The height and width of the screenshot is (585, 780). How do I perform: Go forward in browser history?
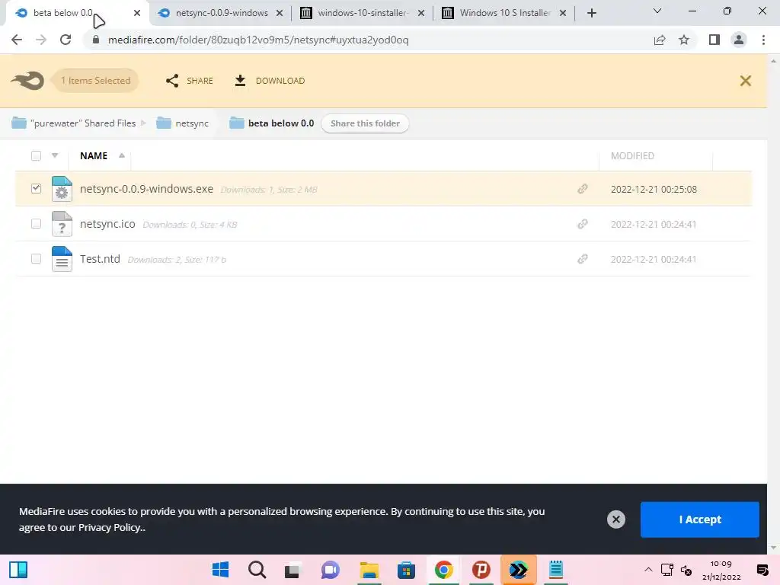click(41, 40)
